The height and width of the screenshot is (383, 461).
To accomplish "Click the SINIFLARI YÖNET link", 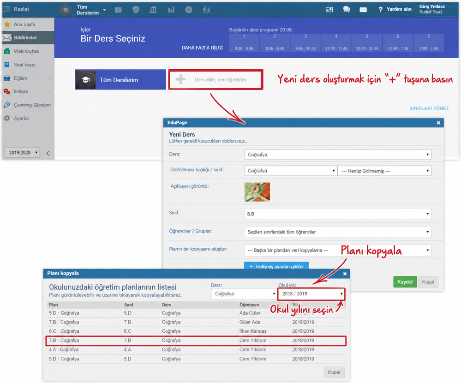I will click(429, 108).
